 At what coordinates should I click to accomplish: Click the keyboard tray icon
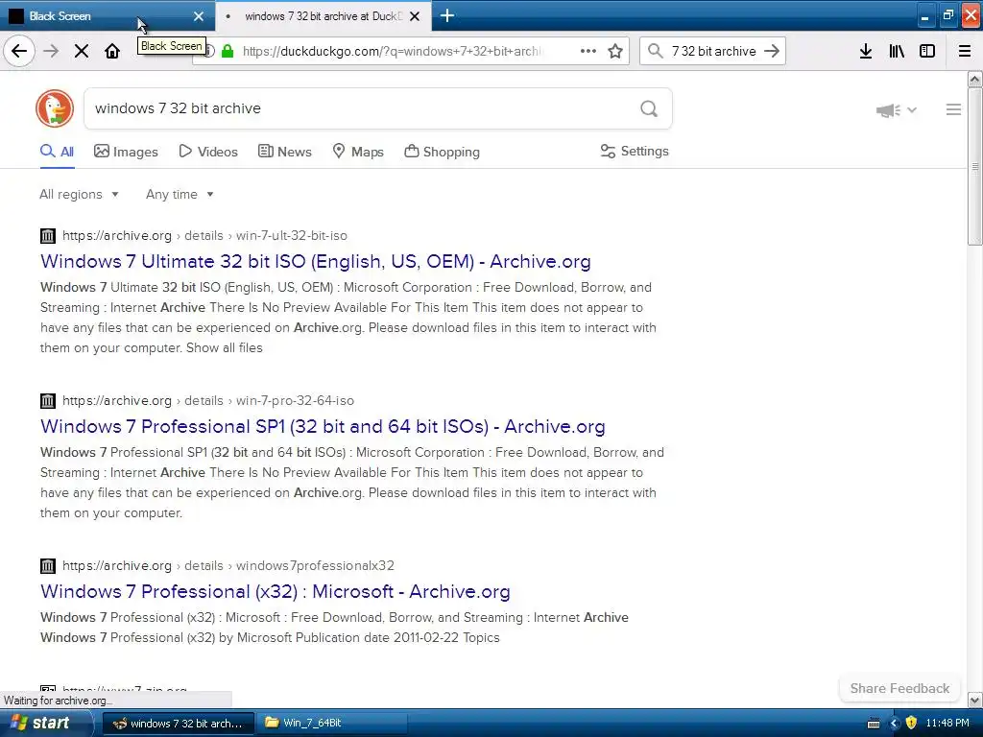click(x=874, y=724)
